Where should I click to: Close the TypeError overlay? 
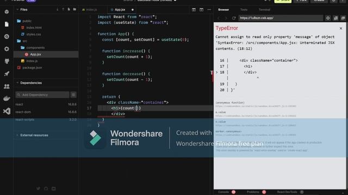(x=341, y=28)
